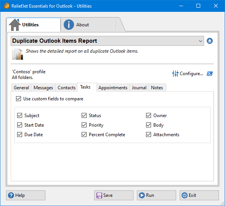The height and width of the screenshot is (206, 225).
Task: Open the Duplicate Outlook Items Report dropdown
Action: click(107, 41)
